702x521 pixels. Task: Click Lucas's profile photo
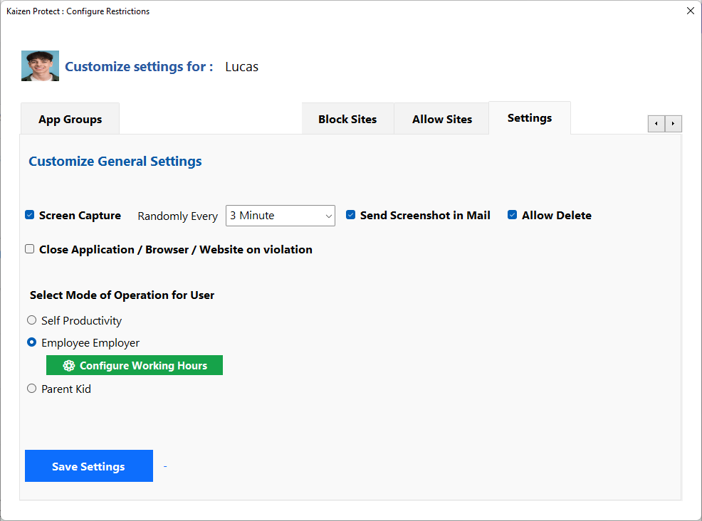[x=40, y=66]
